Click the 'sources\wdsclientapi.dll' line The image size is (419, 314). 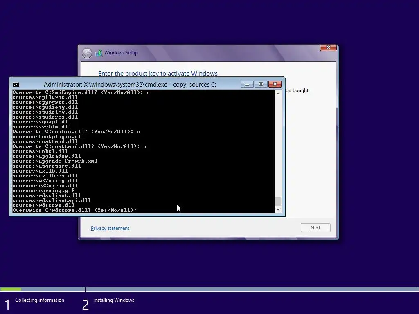(x=52, y=200)
